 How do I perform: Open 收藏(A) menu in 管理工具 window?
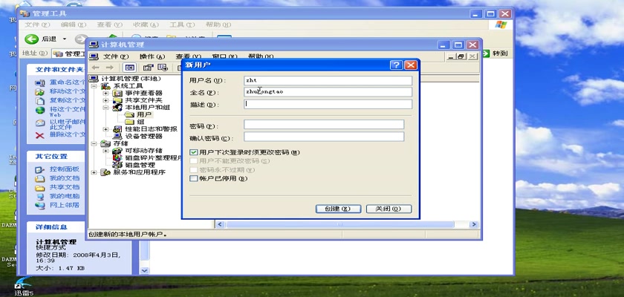click(146, 25)
